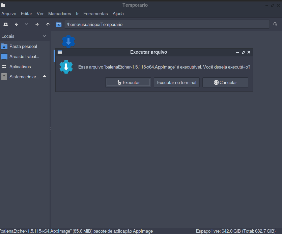Open the Ver menu
This screenshot has height=234, width=282.
[x=40, y=14]
